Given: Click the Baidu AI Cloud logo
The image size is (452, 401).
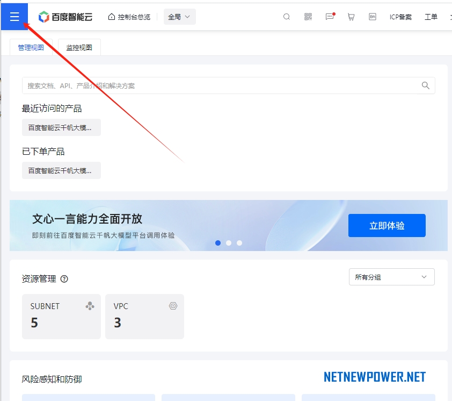Looking at the screenshot, I should 65,17.
